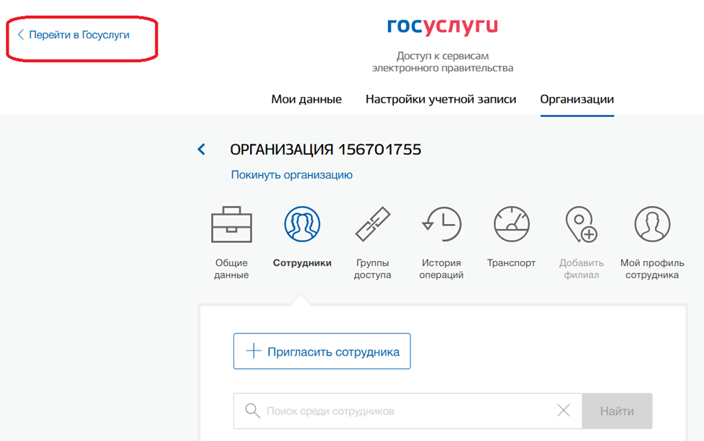
Task: Click the Перейти в Госуслуги link
Action: (x=78, y=35)
